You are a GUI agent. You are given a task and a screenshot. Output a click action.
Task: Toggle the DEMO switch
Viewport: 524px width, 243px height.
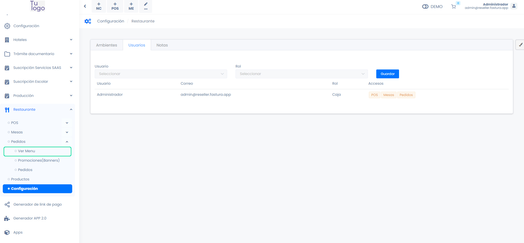(425, 7)
